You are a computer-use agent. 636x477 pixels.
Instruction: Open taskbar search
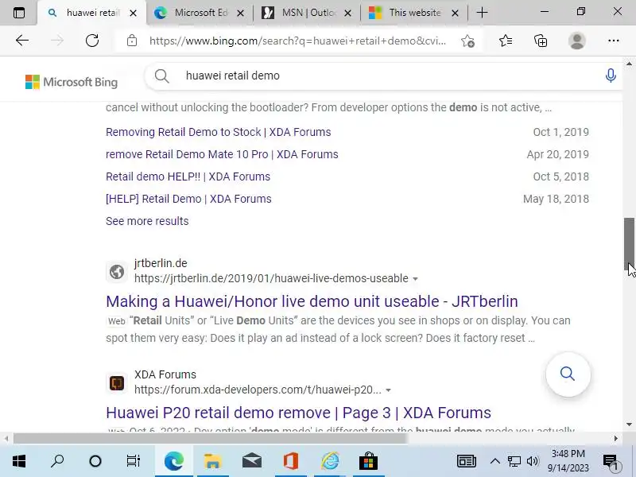(57, 461)
